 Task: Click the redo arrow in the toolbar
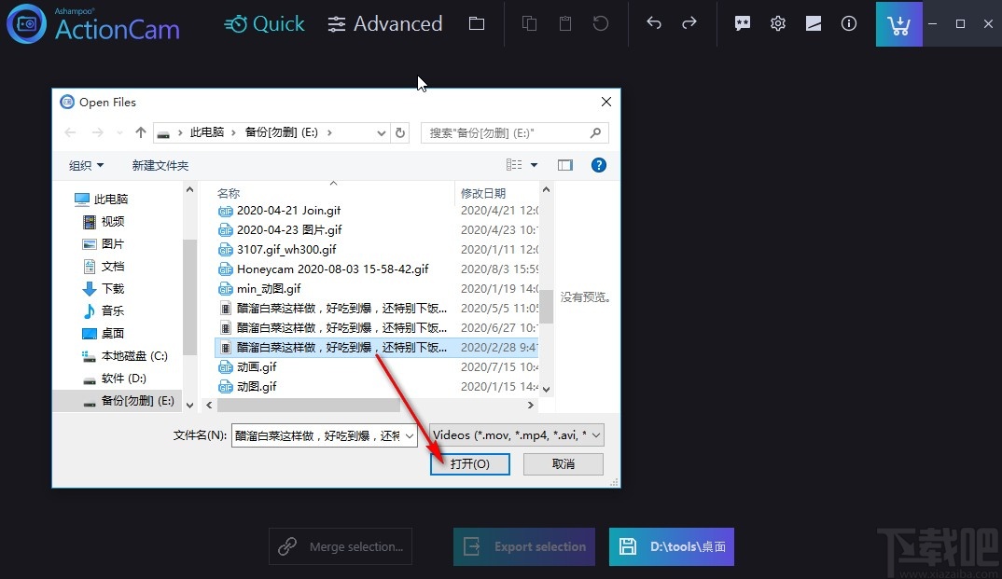[x=689, y=23]
